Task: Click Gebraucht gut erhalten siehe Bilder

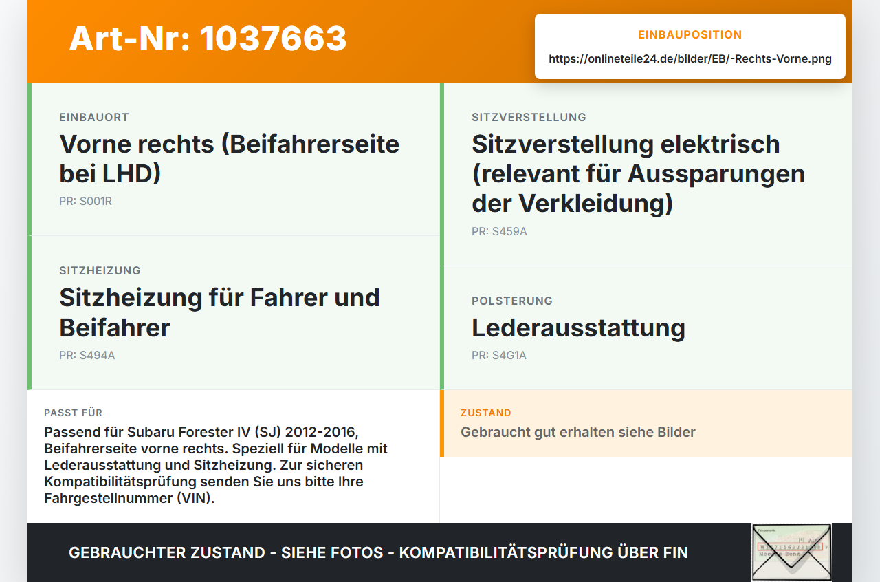Action: [x=578, y=432]
